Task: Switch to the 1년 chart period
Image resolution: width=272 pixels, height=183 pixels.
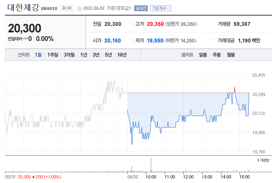Action: (x=84, y=55)
